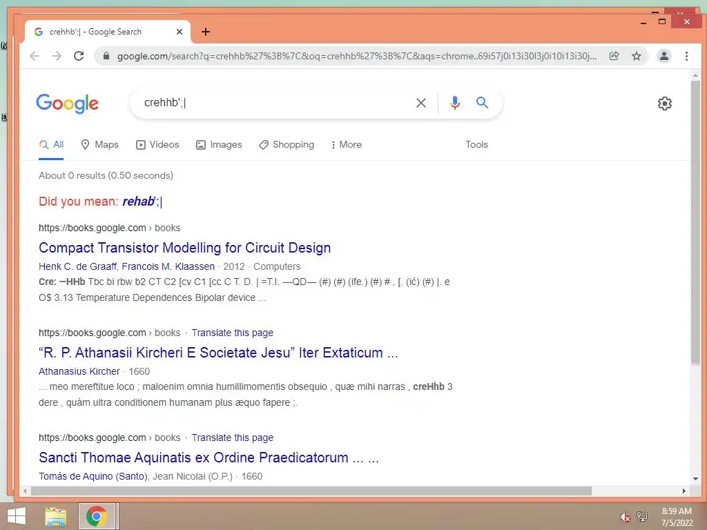The image size is (707, 530).
Task: Clear the search box text
Action: [x=421, y=103]
